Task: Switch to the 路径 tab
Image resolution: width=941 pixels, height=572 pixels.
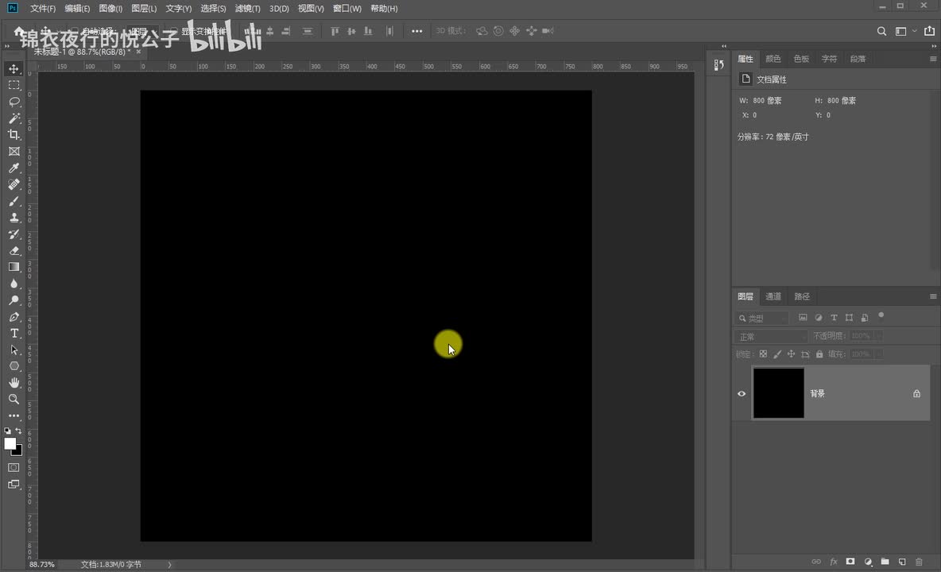Action: [802, 296]
